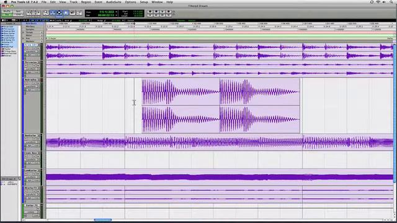Click the Return to Zero button
This screenshot has height=223, width=397.
click(x=150, y=15)
